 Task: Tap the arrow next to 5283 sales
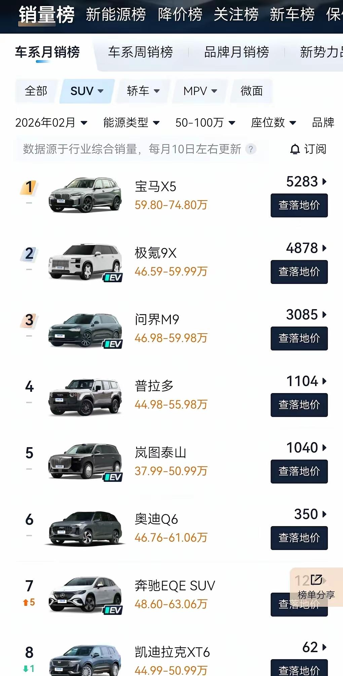tap(324, 182)
